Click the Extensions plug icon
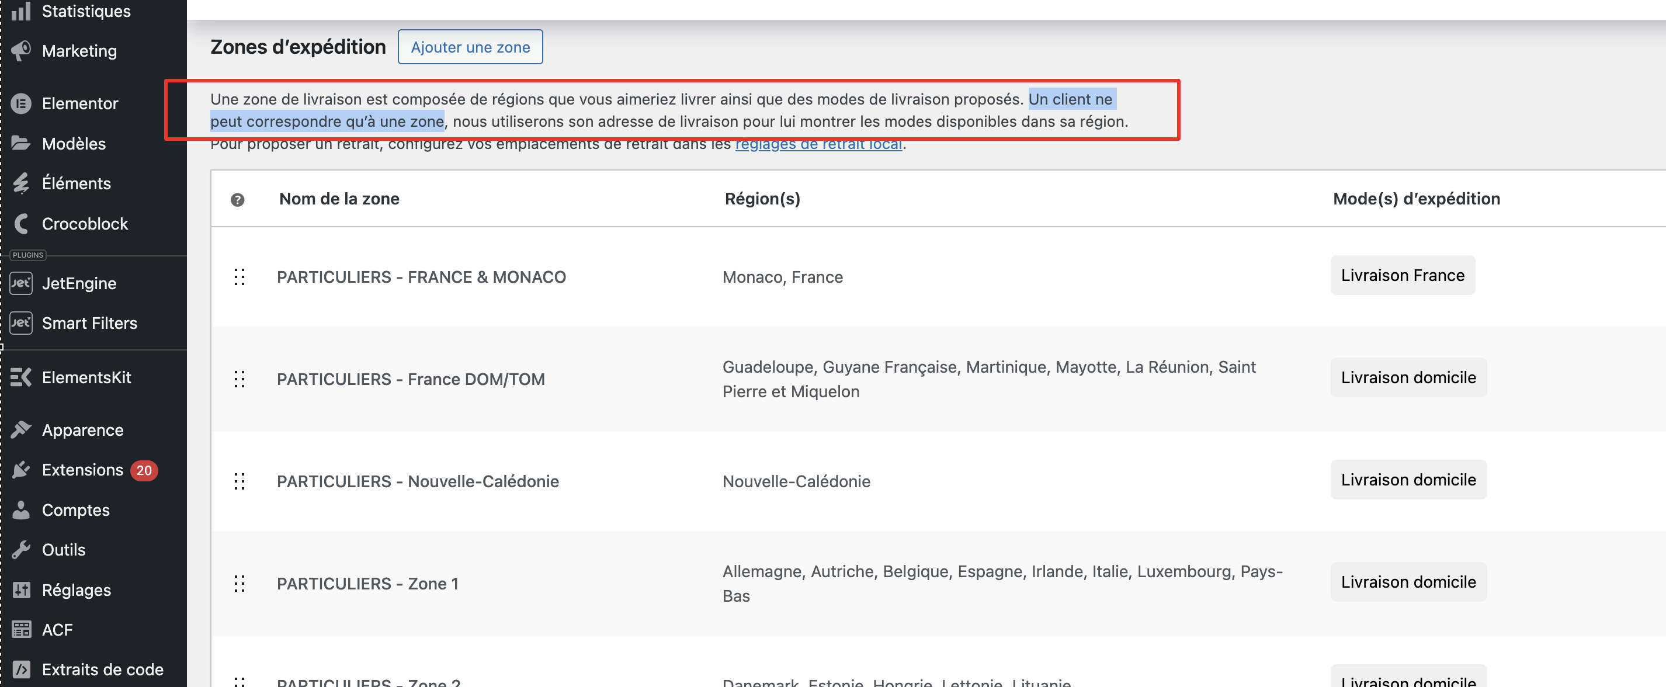Image resolution: width=1666 pixels, height=687 pixels. pos(22,470)
